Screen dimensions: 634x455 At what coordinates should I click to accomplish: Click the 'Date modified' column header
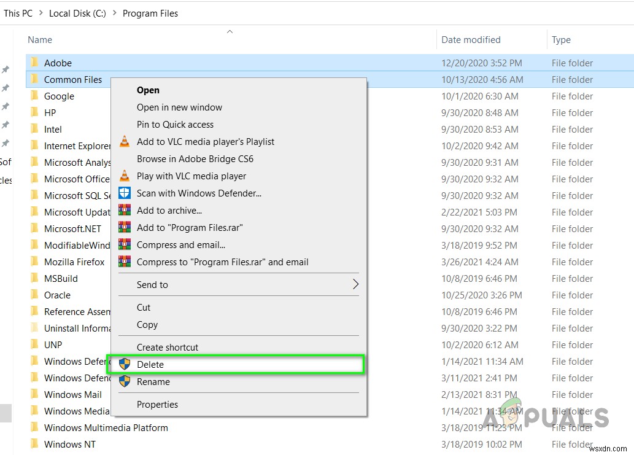470,39
